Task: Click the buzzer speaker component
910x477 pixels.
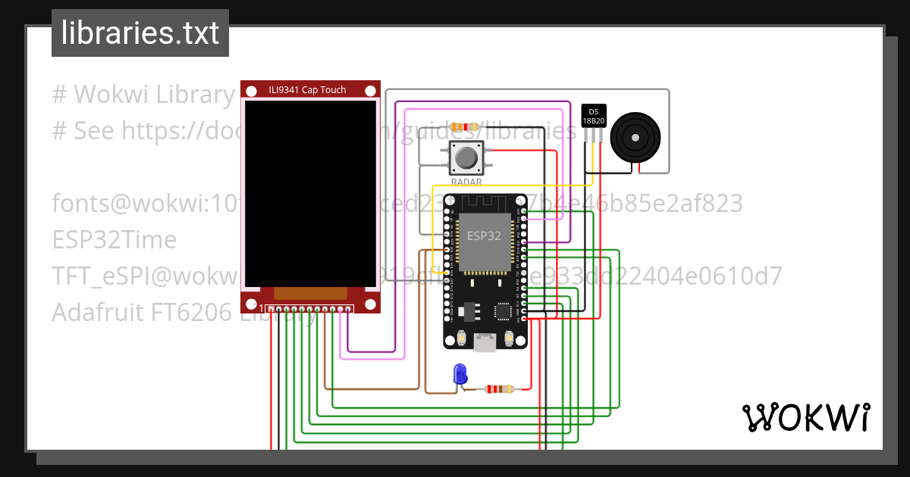Action: tap(635, 139)
